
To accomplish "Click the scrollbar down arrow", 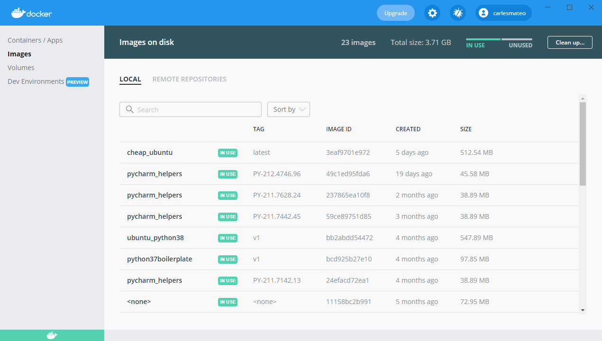I will [x=583, y=310].
